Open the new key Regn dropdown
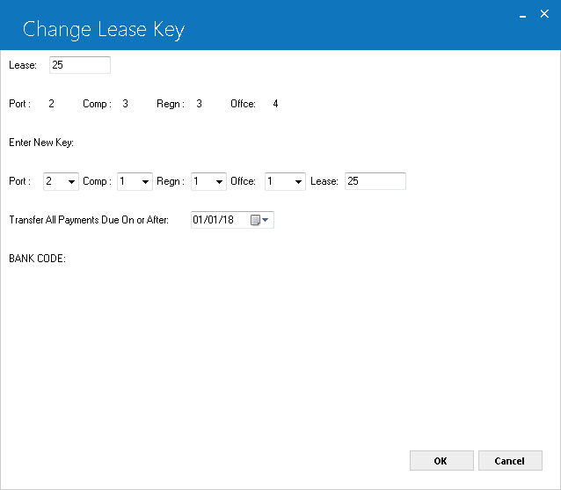The width and height of the screenshot is (561, 490). [208, 181]
